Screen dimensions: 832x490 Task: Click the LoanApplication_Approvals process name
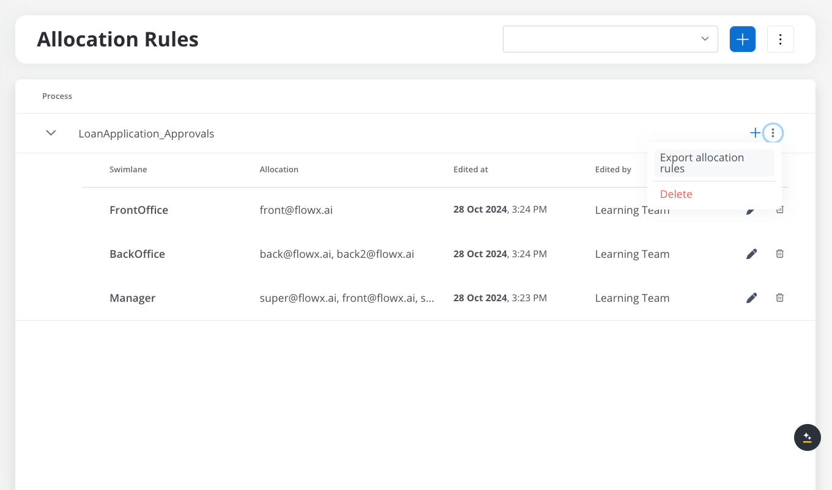[146, 134]
